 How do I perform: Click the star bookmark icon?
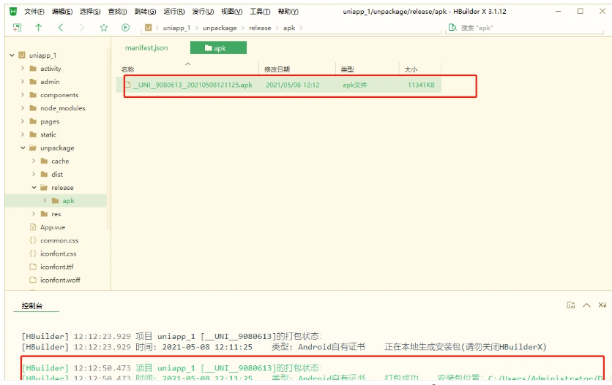[x=104, y=28]
